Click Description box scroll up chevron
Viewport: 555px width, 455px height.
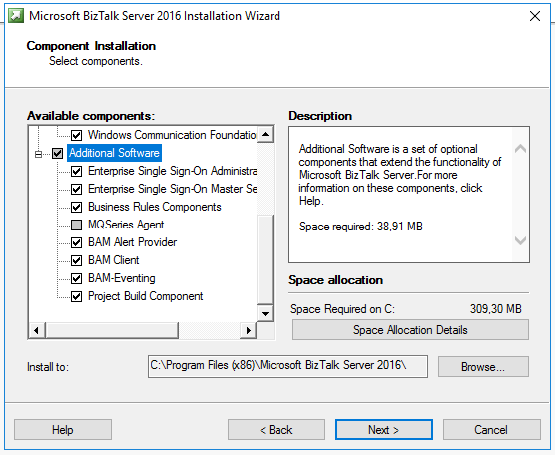click(520, 149)
